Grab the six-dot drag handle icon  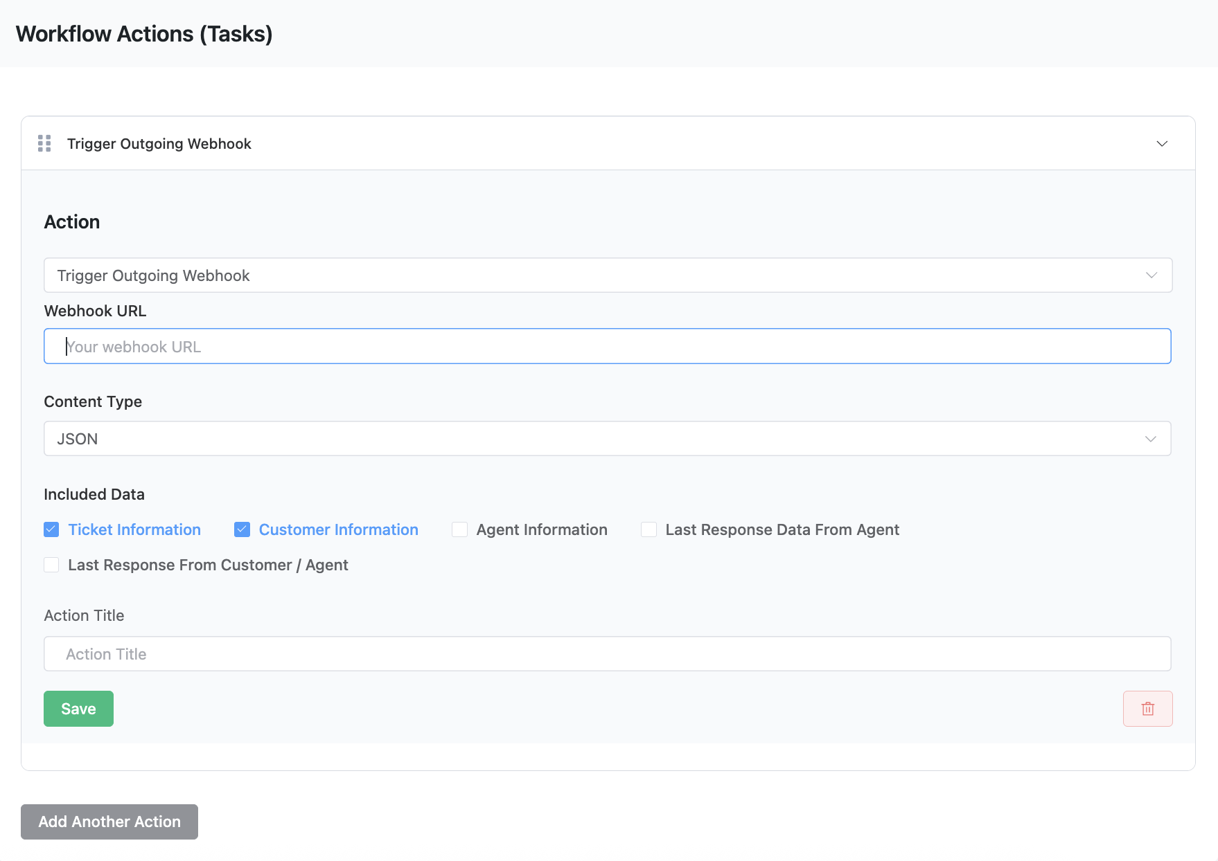point(44,143)
